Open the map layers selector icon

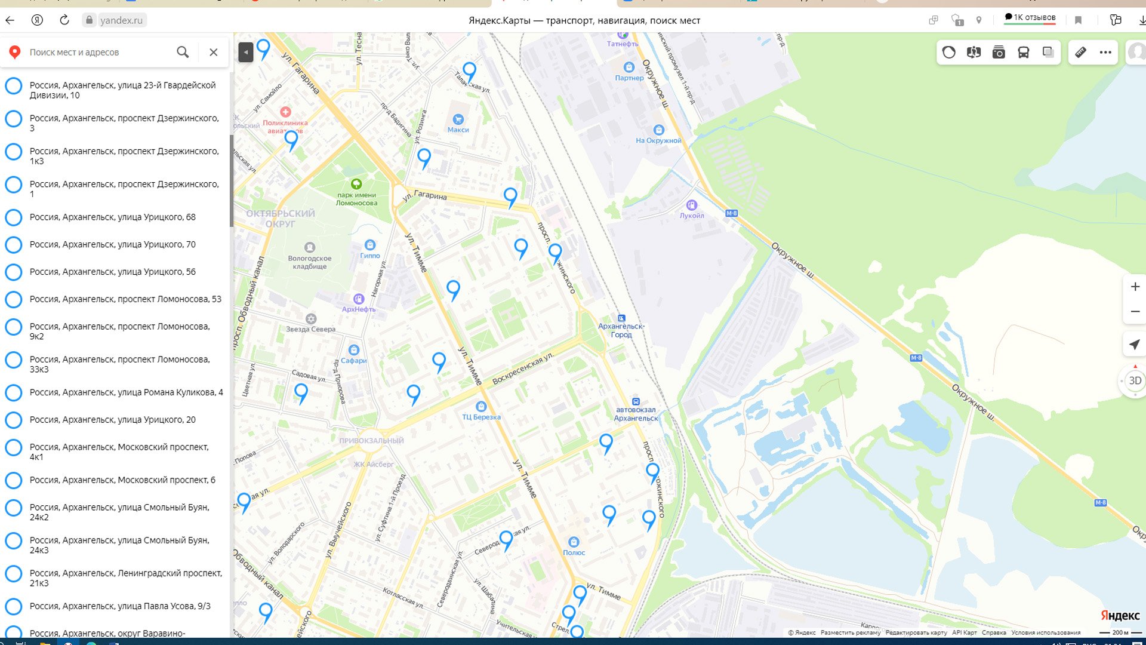(1048, 52)
